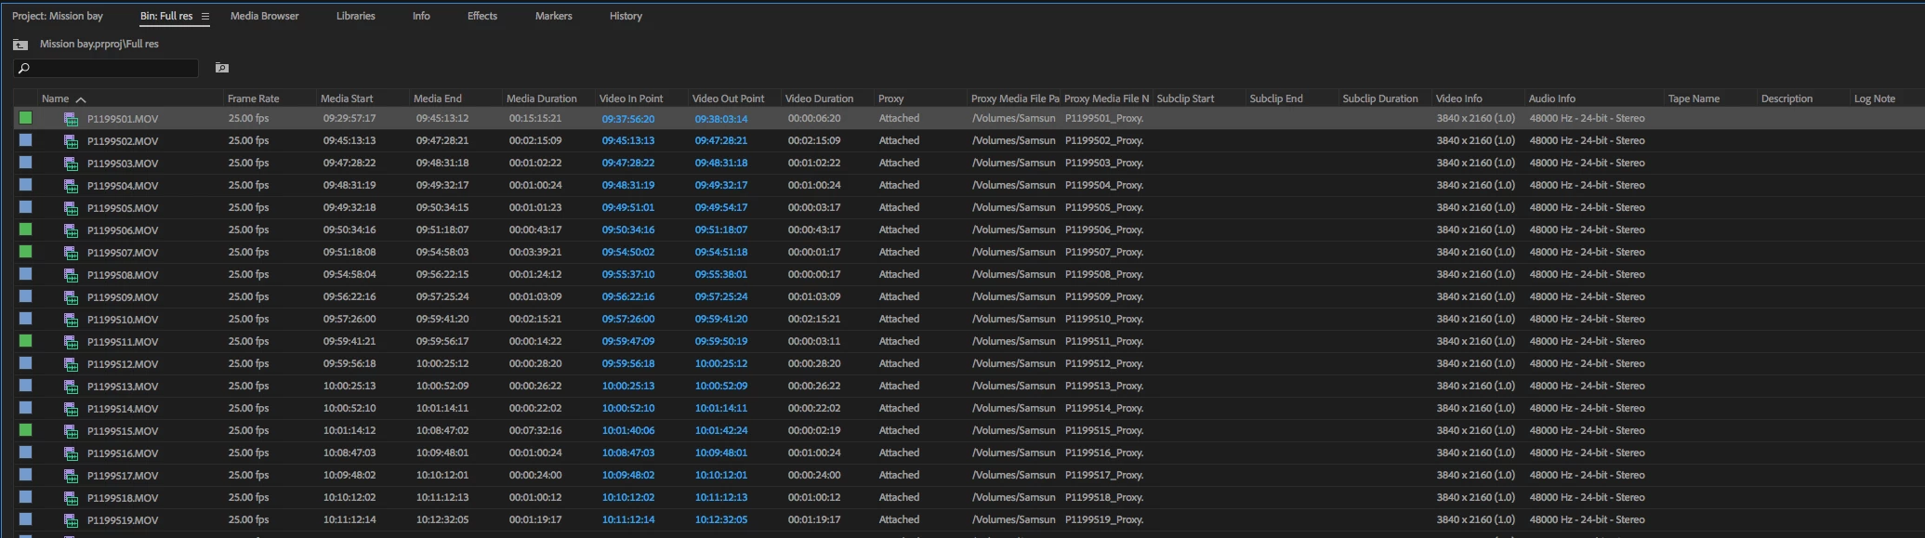Sort by Media Start column header

tap(347, 98)
